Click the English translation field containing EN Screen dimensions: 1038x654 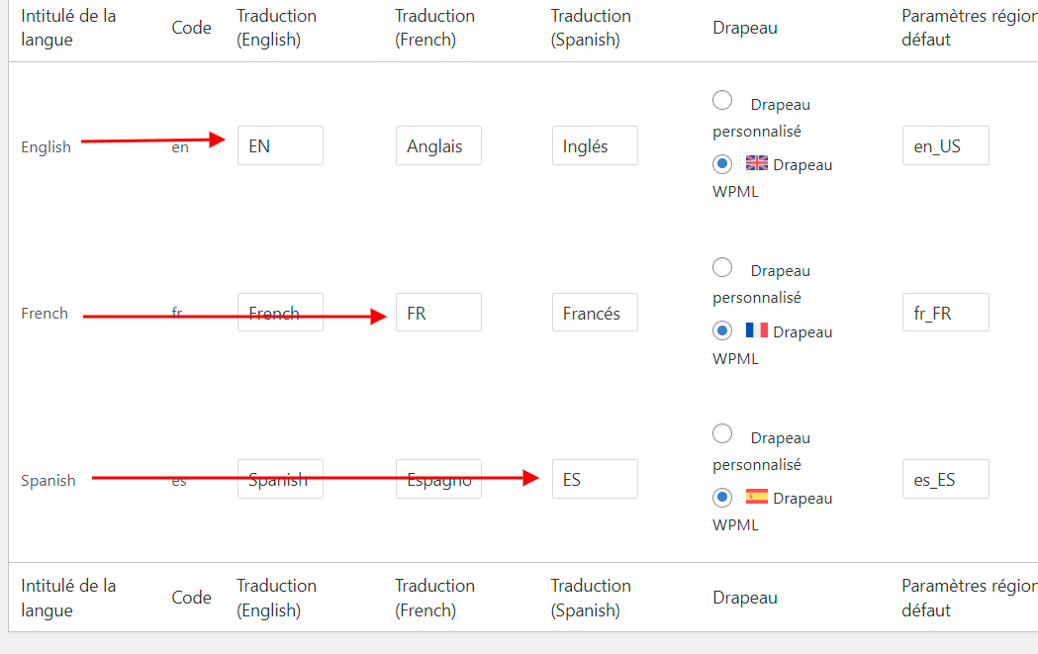(x=280, y=145)
